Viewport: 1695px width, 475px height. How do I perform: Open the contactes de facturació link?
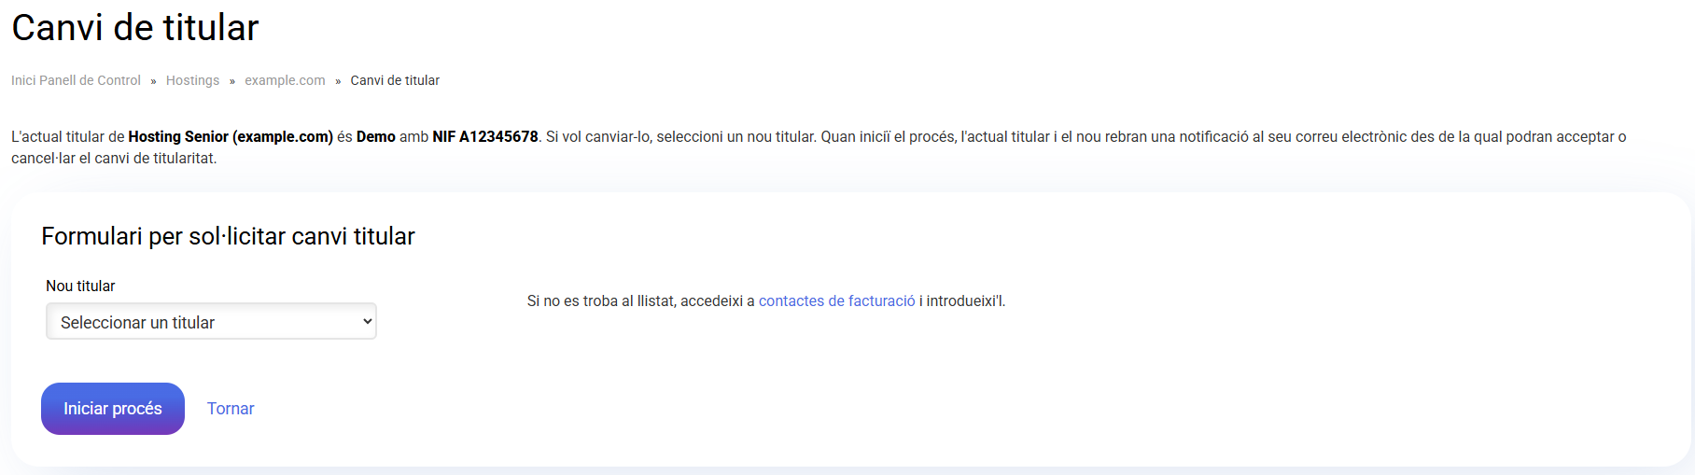(836, 301)
